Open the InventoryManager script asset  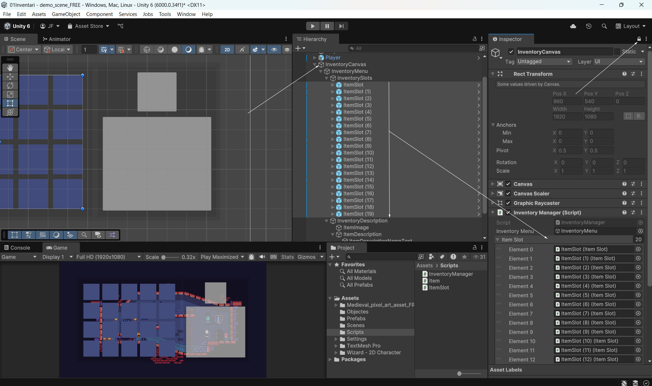coord(451,274)
